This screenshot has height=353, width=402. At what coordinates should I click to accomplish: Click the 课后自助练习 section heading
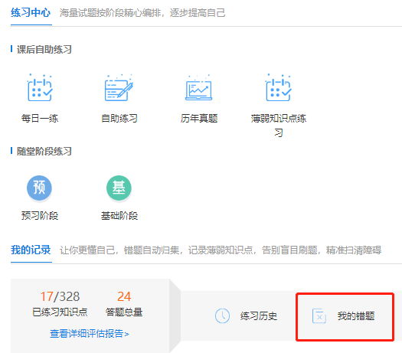[44, 50]
